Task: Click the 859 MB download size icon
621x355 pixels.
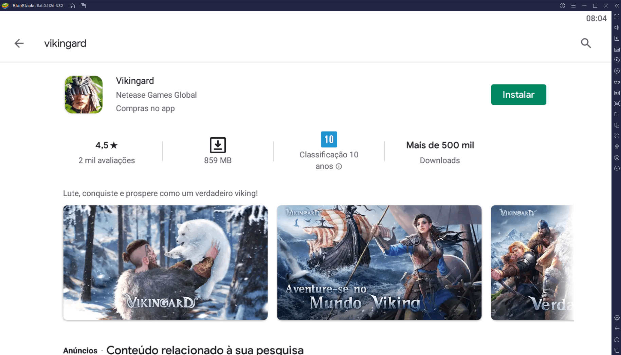Action: click(x=218, y=145)
